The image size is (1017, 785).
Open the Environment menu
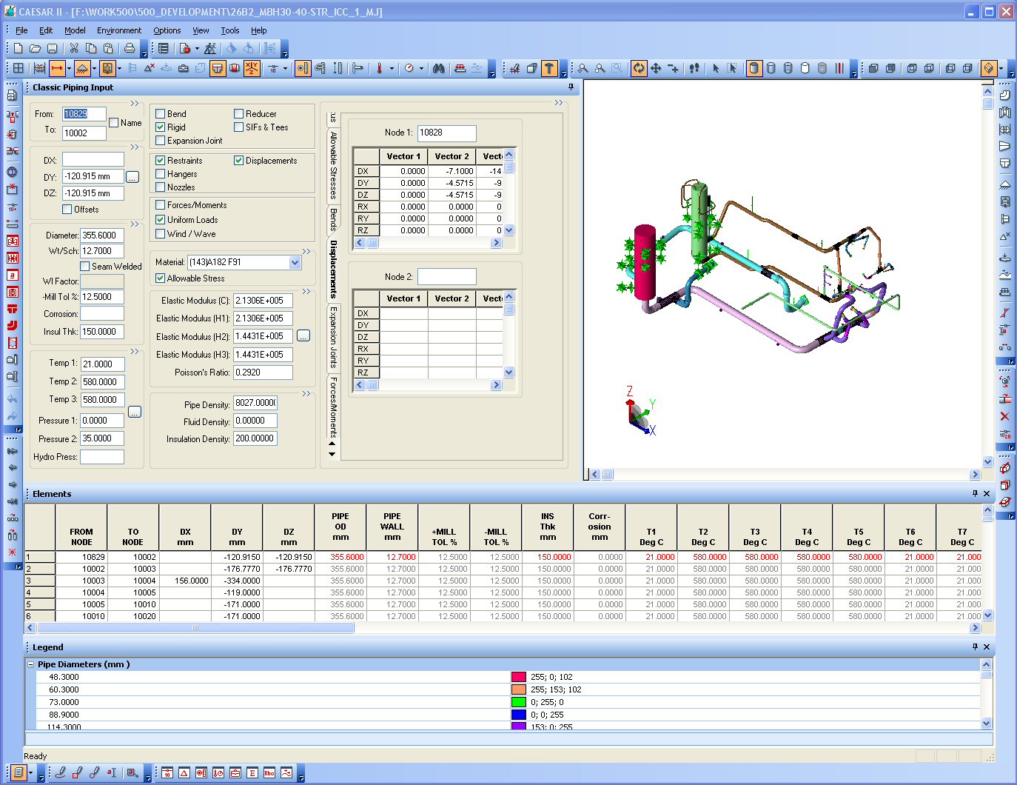coord(119,30)
